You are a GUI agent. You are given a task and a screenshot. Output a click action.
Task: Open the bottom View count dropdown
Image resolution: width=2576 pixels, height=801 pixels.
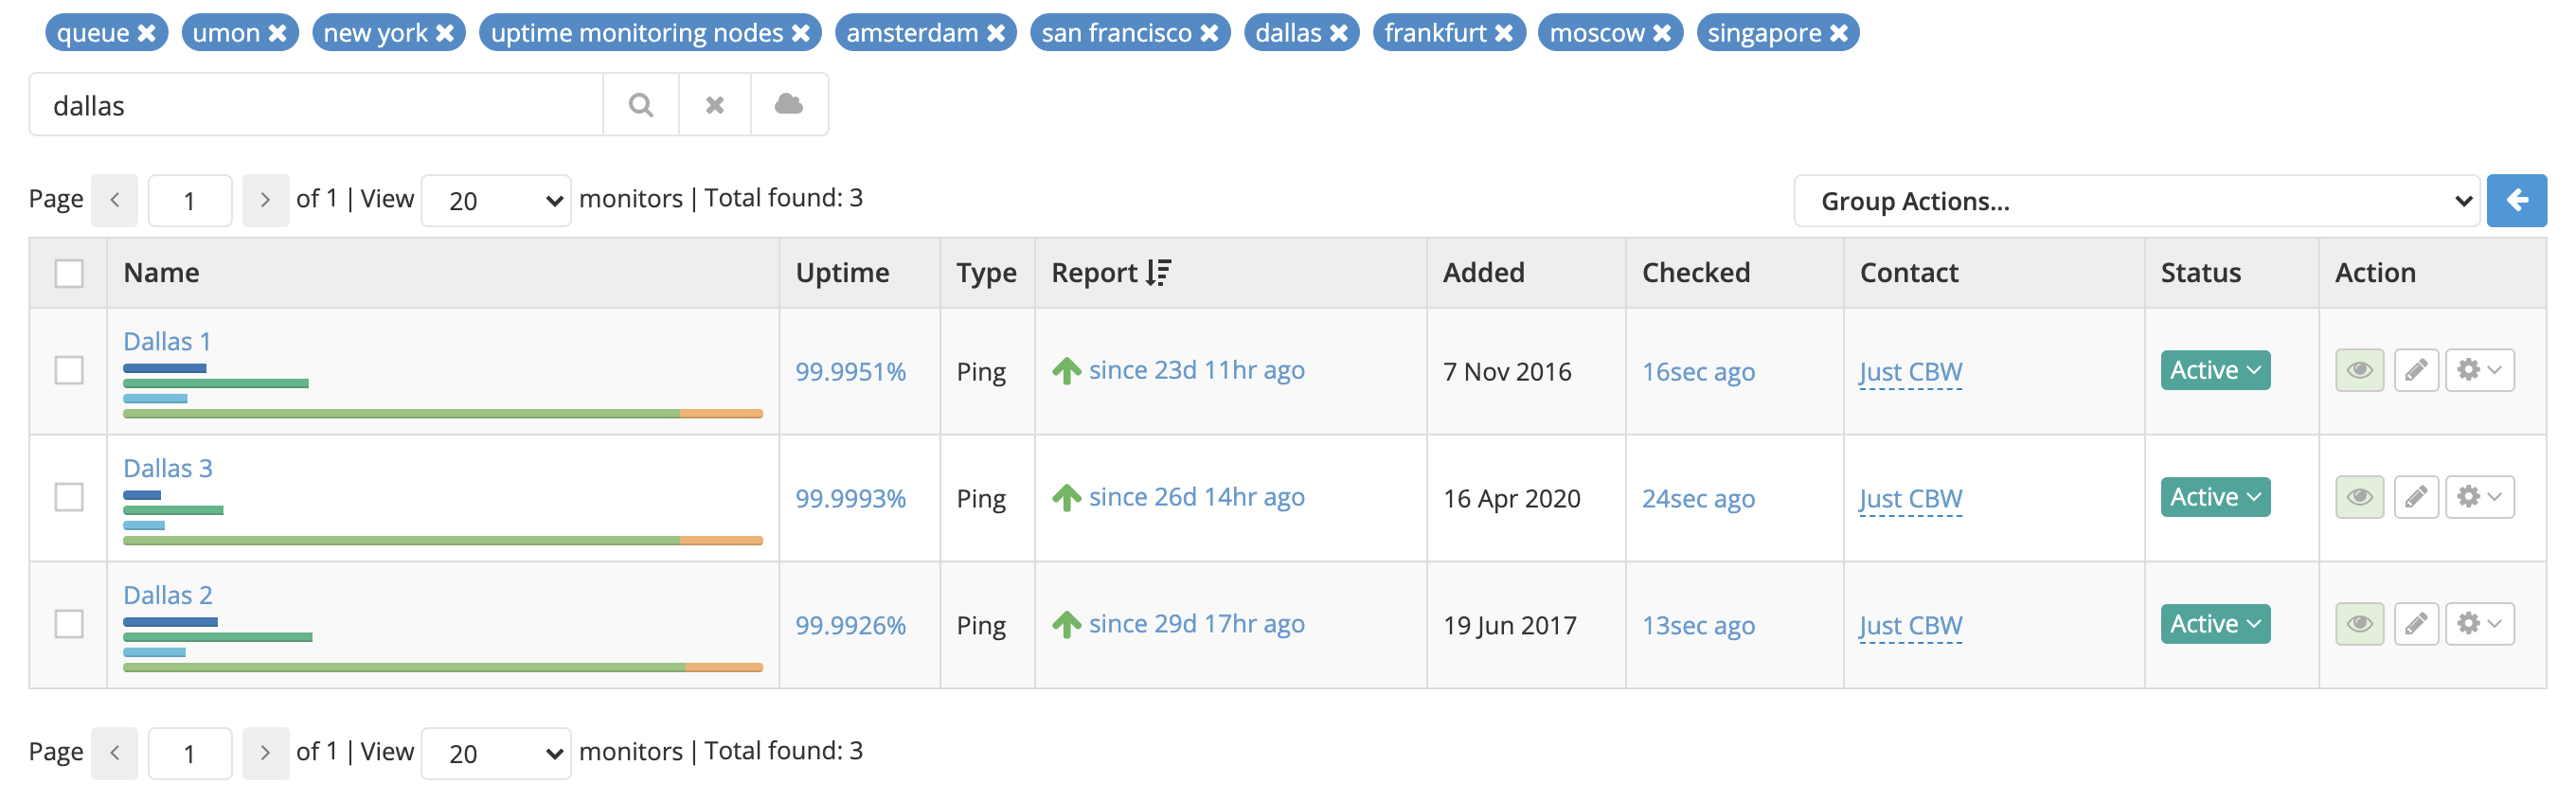click(x=496, y=753)
